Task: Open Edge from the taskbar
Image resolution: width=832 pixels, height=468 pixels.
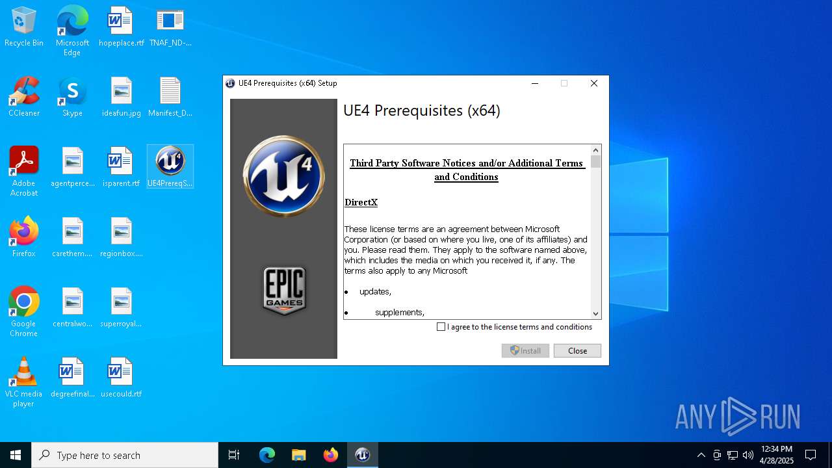Action: pyautogui.click(x=267, y=455)
